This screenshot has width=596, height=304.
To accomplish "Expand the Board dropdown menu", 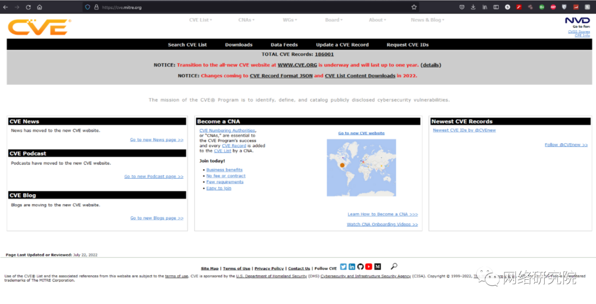I will tap(334, 20).
